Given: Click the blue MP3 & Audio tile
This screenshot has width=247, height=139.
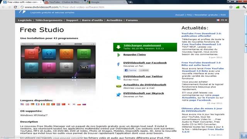Looking at the screenshot, I should (x=49, y=54).
